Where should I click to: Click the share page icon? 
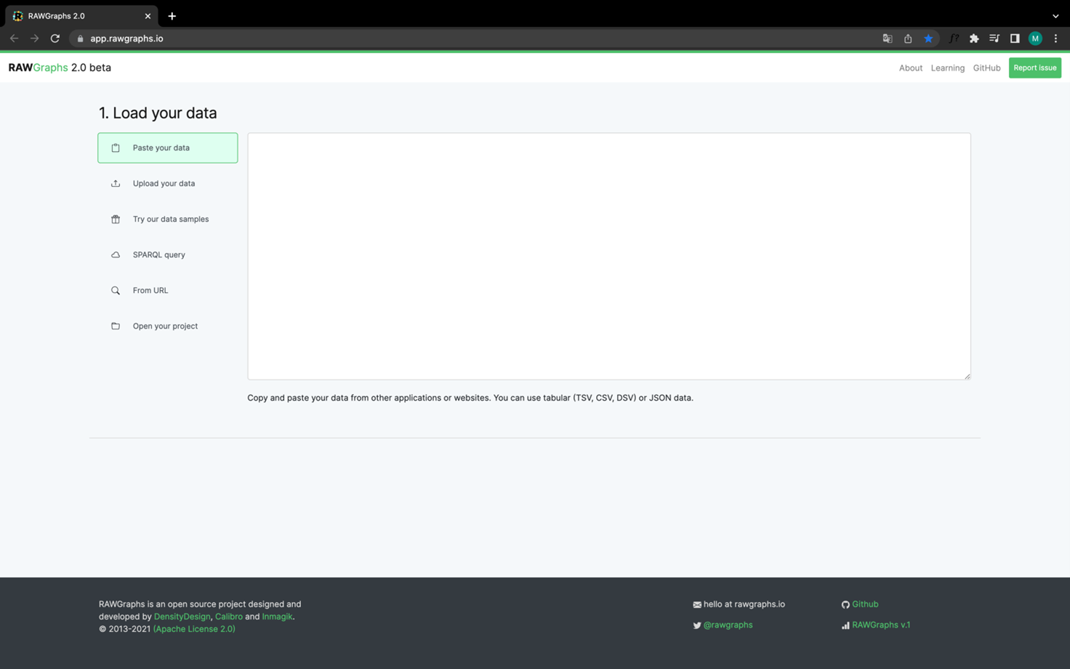[x=908, y=39]
